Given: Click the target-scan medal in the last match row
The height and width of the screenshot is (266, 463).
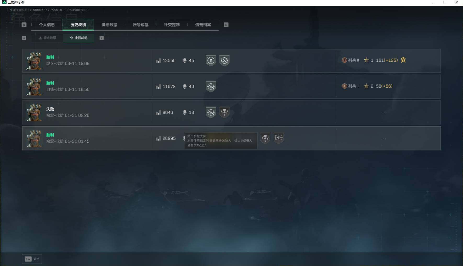Looking at the screenshot, I should pos(279,138).
